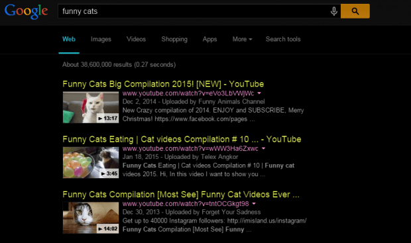The width and height of the screenshot is (411, 243).
Task: Click 'Get up to 40000 Instagram followers' snippet
Action: click(214, 220)
